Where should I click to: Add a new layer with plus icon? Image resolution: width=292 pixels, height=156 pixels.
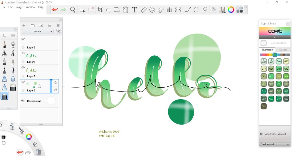click(x=24, y=25)
